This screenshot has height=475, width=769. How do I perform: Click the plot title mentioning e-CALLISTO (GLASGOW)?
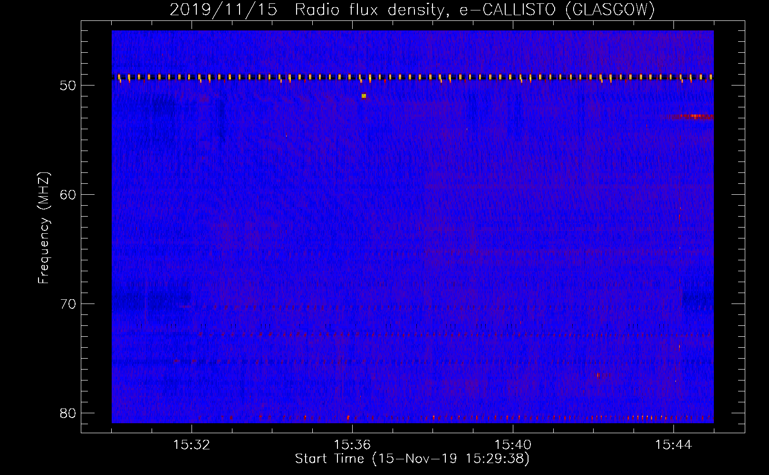[x=412, y=9]
